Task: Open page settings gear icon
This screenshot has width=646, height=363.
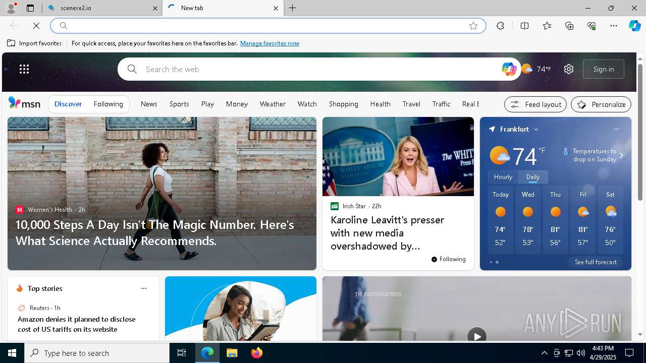Action: pyautogui.click(x=569, y=69)
